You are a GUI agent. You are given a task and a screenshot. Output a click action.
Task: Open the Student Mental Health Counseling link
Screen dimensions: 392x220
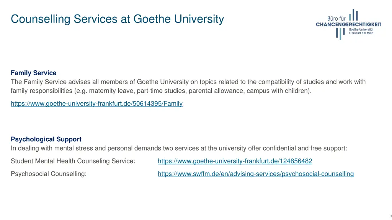click(235, 161)
